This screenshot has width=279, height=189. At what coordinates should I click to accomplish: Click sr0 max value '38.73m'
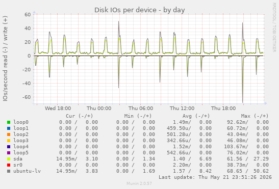(238, 165)
